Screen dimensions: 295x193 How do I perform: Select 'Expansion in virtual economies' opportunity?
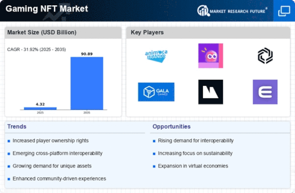click(x=193, y=166)
